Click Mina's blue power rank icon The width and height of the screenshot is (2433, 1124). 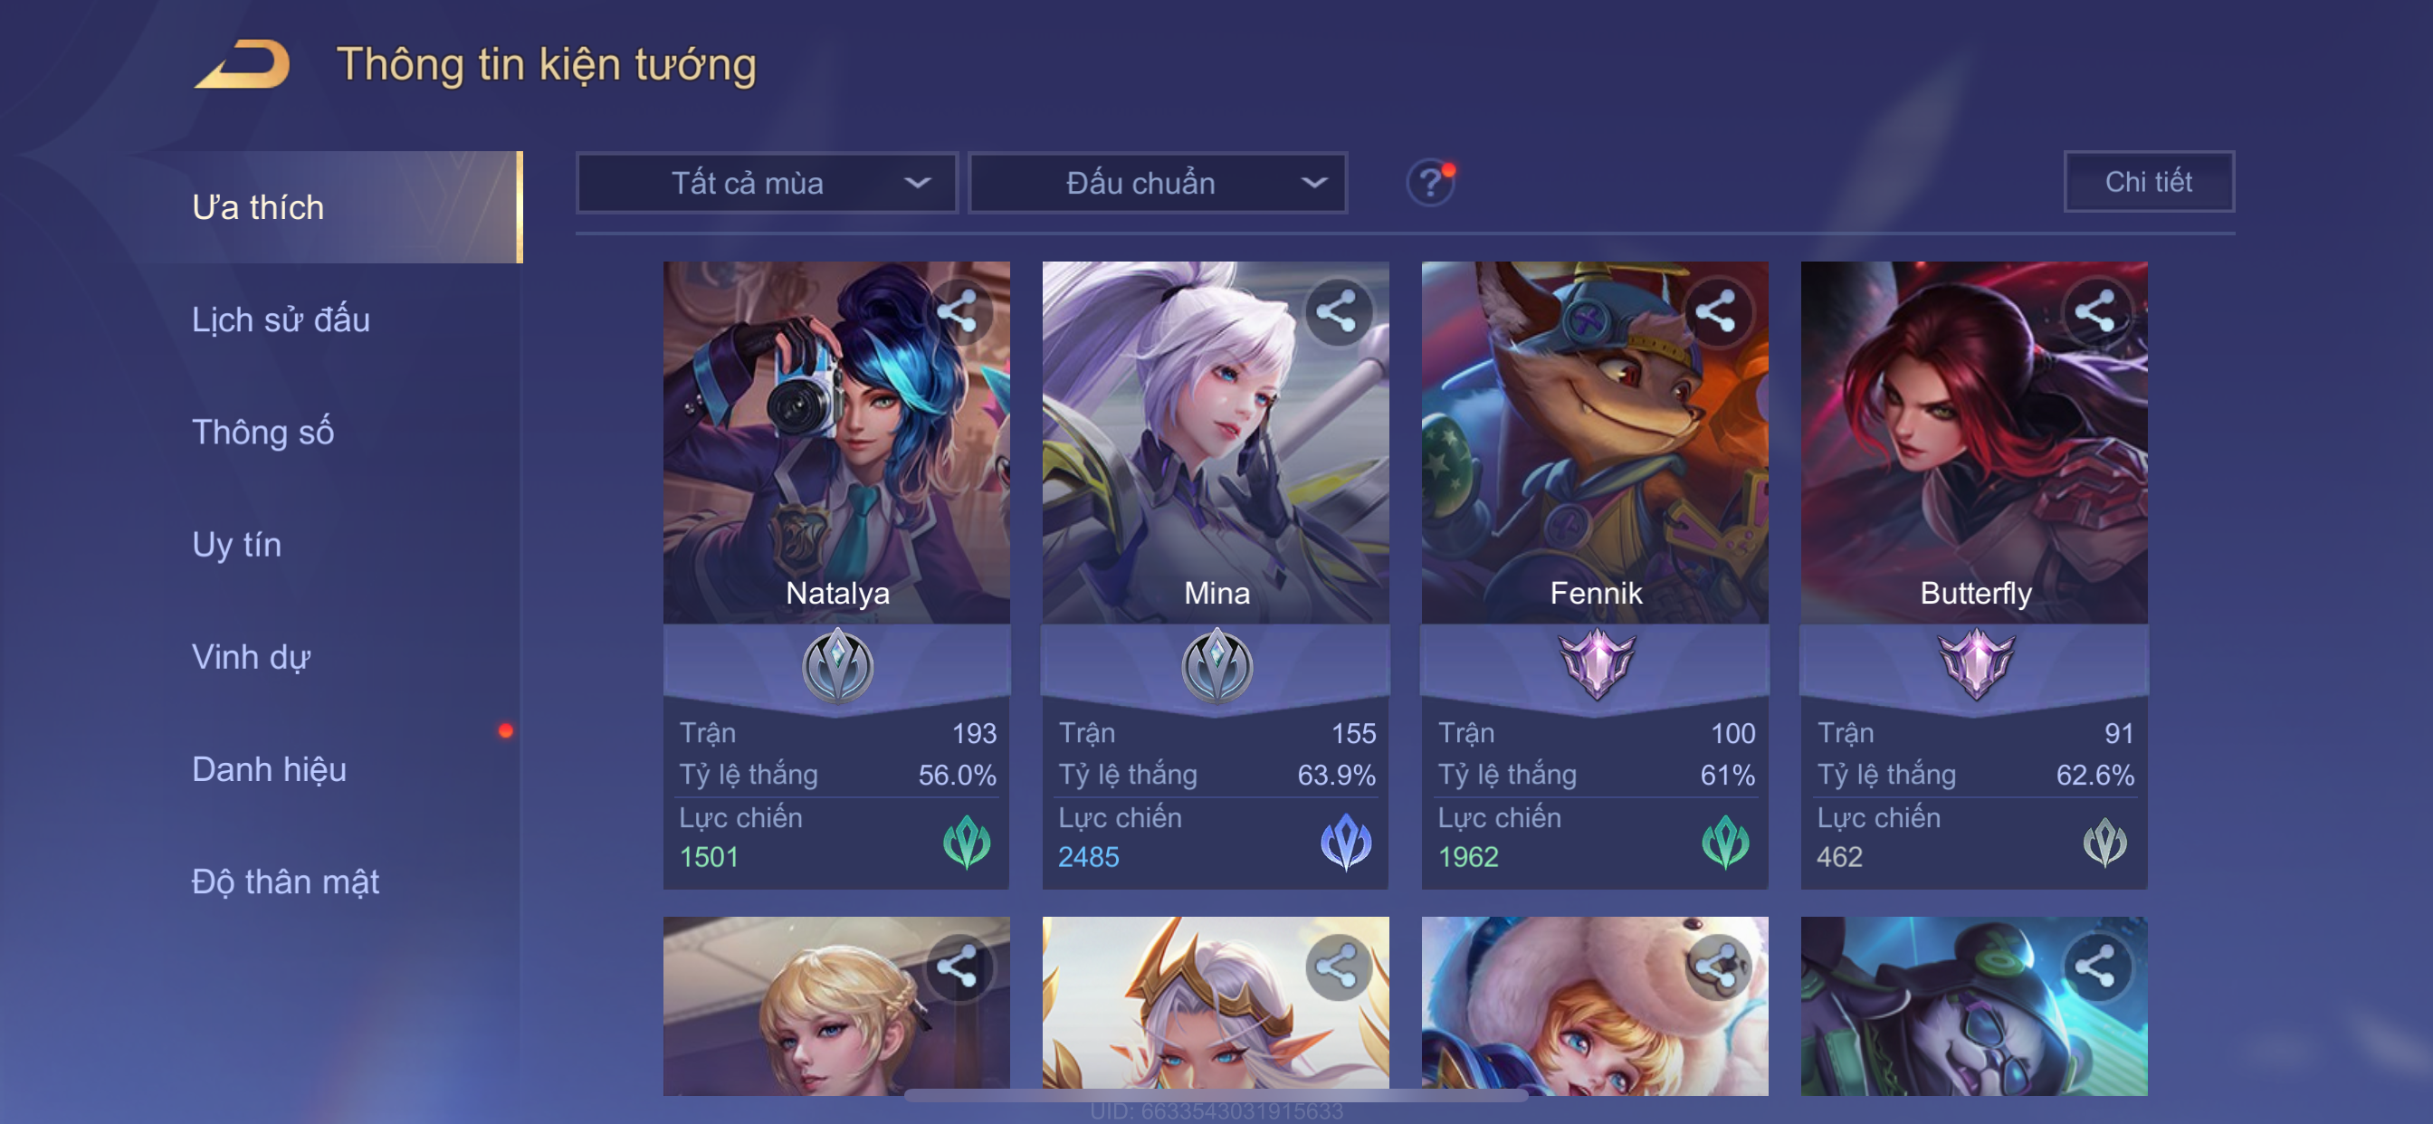[1346, 842]
